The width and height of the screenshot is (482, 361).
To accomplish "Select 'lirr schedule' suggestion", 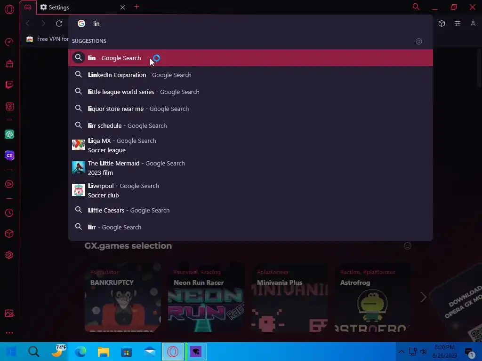I will point(250,125).
